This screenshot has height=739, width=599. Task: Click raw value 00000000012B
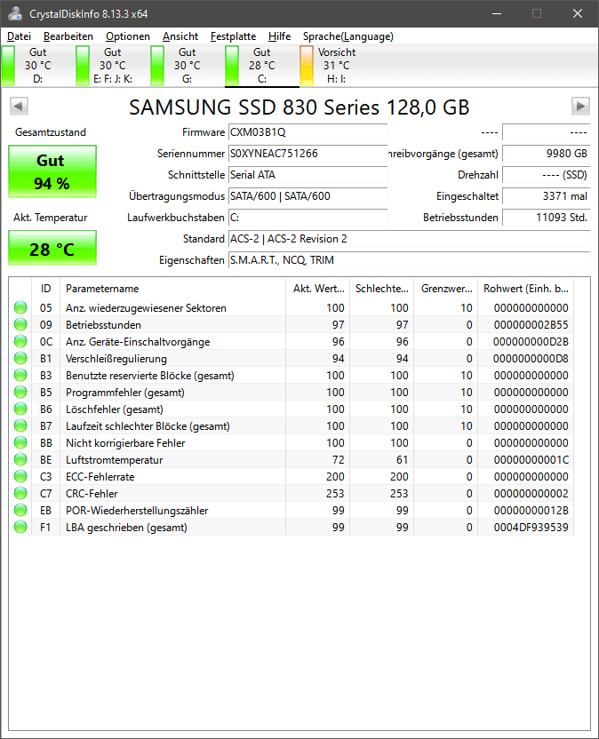[x=531, y=511]
